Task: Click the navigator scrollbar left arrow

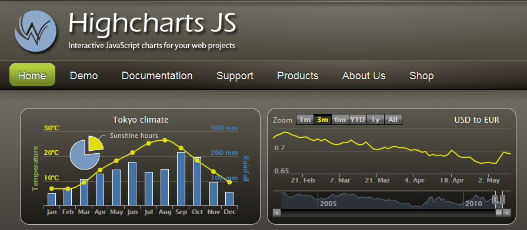Action: pos(276,212)
